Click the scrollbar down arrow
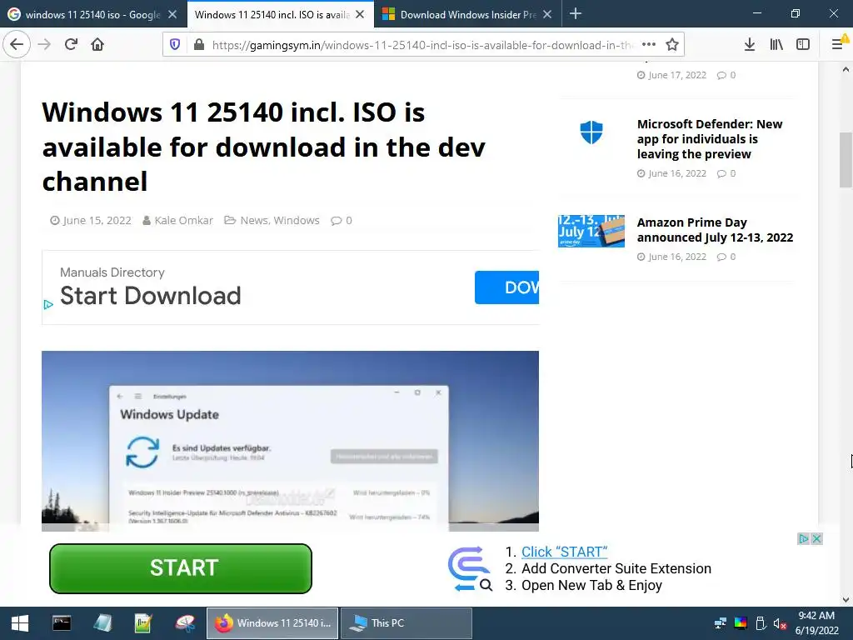Image resolution: width=853 pixels, height=640 pixels. pos(846,600)
